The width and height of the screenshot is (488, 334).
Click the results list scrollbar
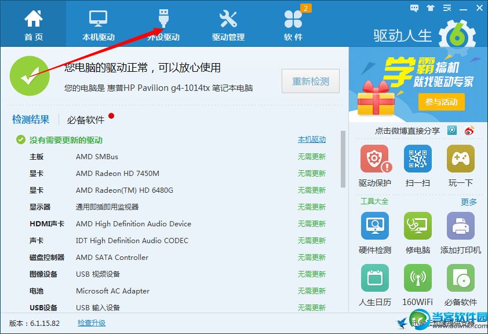343,159
